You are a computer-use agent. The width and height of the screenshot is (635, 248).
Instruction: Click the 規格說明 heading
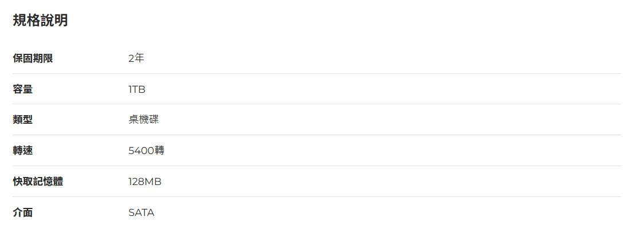tap(40, 21)
